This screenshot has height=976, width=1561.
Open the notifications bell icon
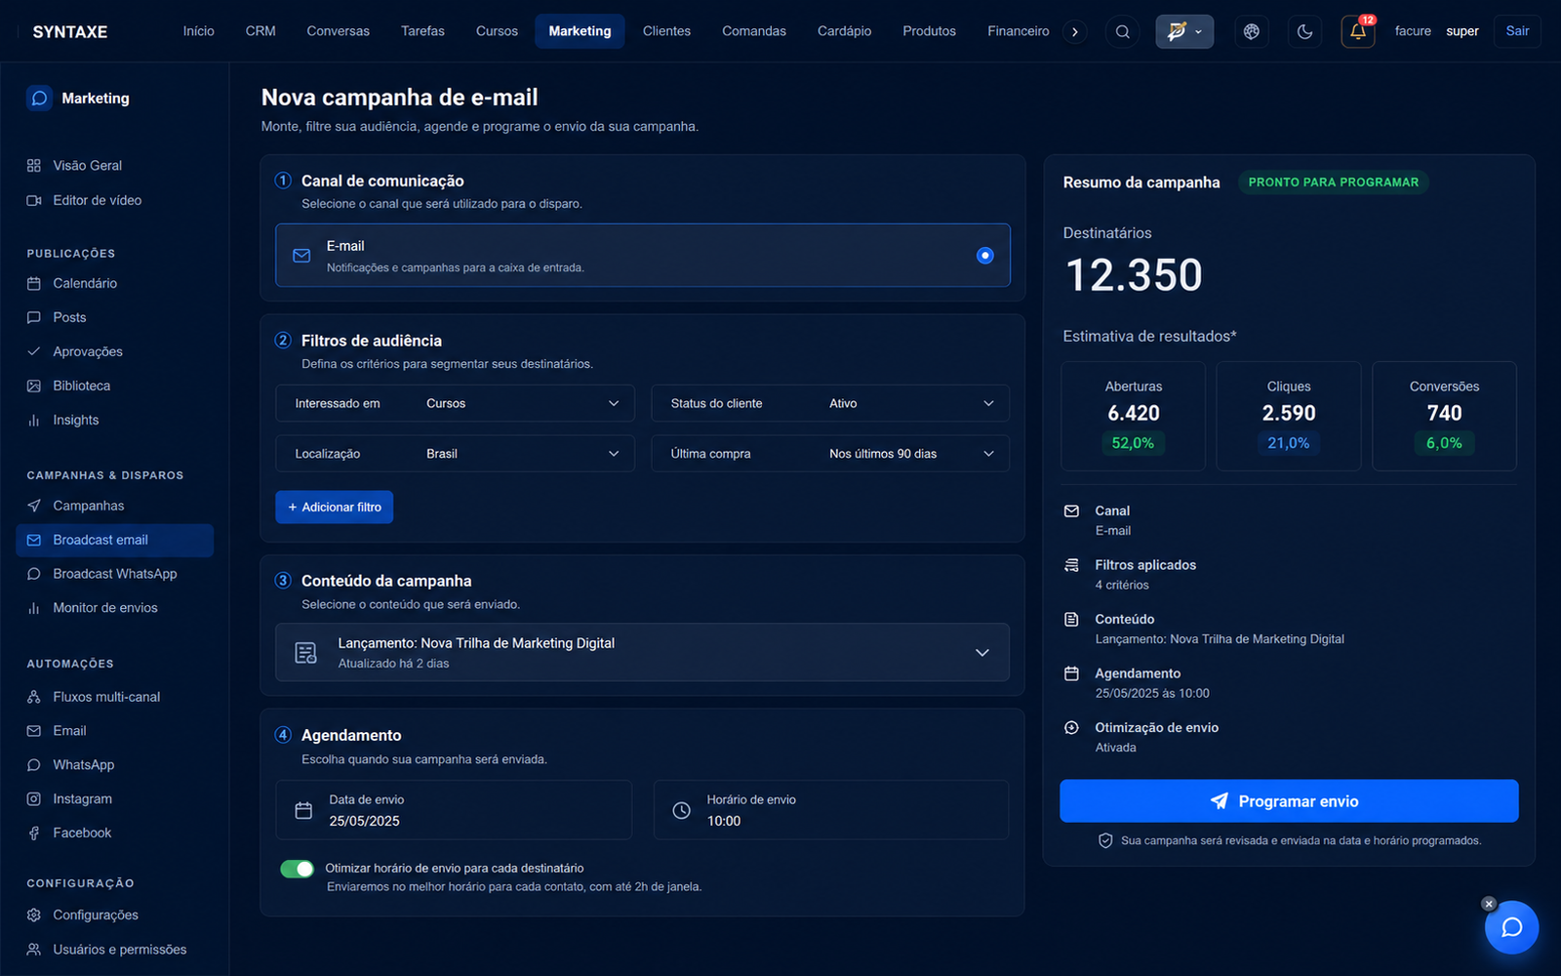(x=1357, y=31)
